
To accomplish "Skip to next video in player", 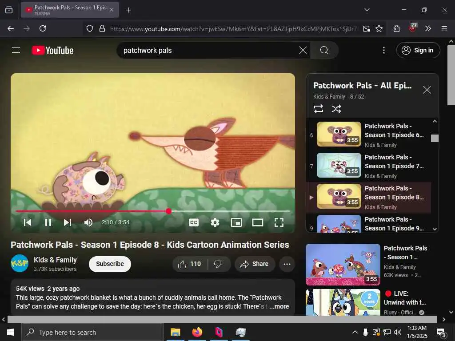I will (x=68, y=222).
